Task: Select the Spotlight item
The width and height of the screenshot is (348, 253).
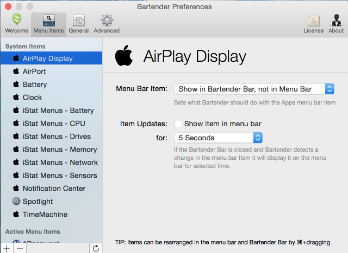Action: click(x=51, y=202)
